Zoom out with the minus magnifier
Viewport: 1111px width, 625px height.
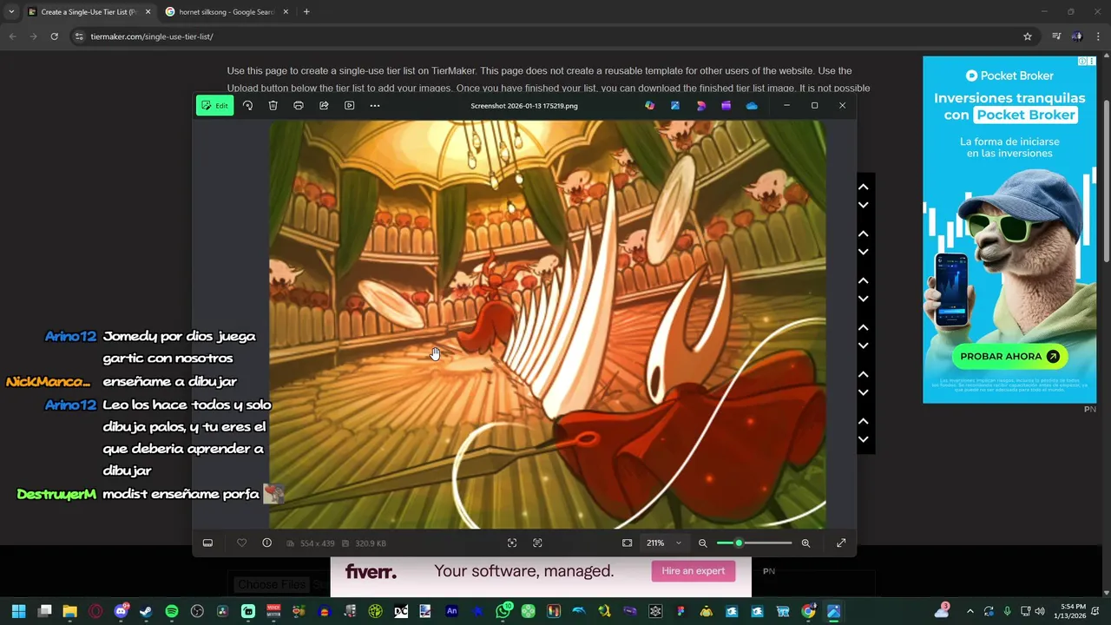click(702, 543)
